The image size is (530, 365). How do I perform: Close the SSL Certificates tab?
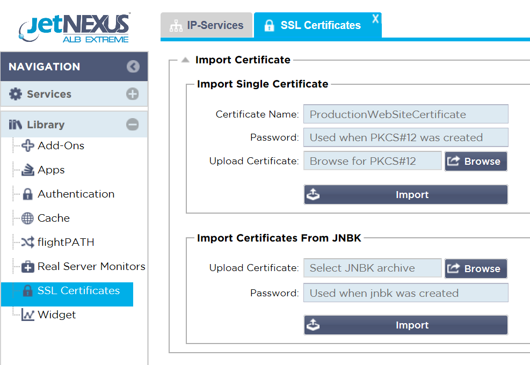tap(375, 19)
